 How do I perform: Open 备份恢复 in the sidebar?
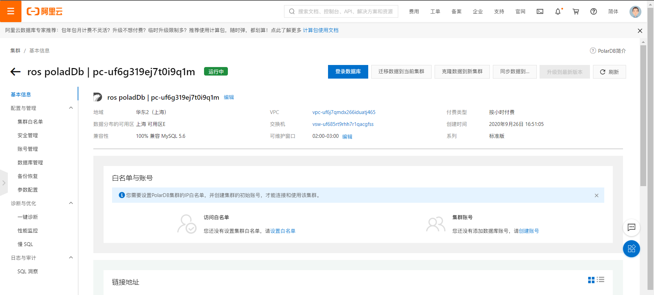[28, 176]
